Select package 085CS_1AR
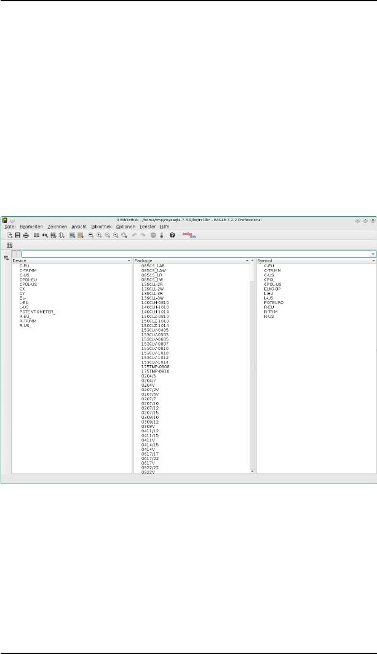Image resolution: width=377 pixels, height=654 pixels. click(153, 265)
